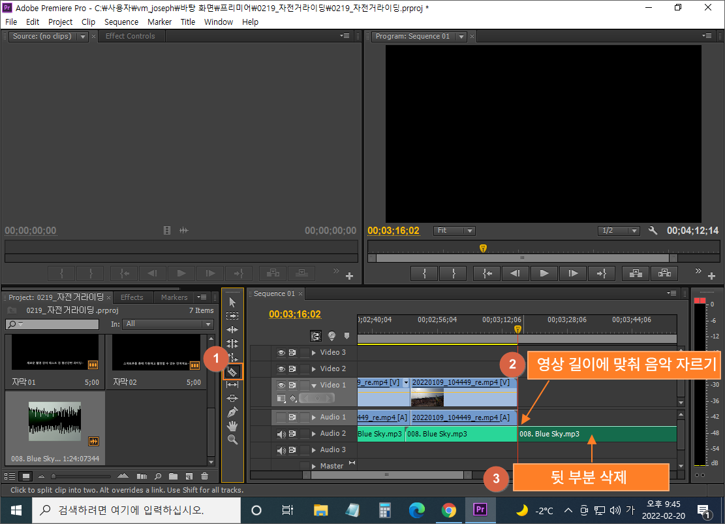Toggle Snap in the timeline

[316, 336]
